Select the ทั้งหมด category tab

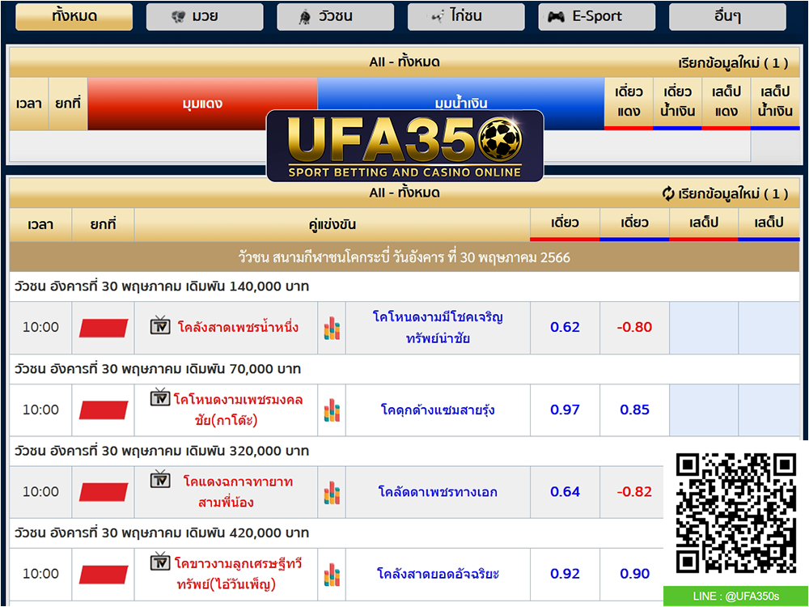click(x=74, y=16)
